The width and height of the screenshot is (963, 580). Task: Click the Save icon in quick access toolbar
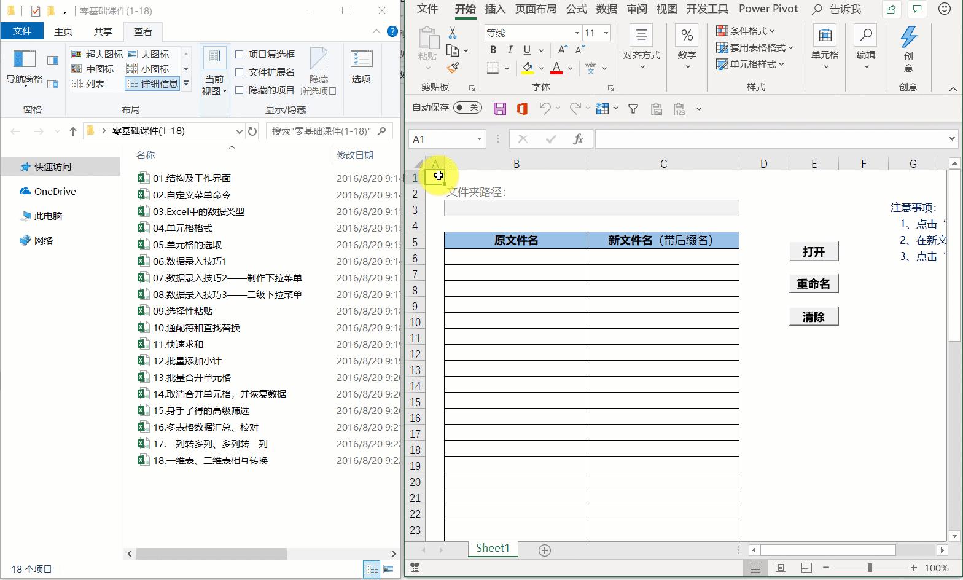pyautogui.click(x=500, y=109)
